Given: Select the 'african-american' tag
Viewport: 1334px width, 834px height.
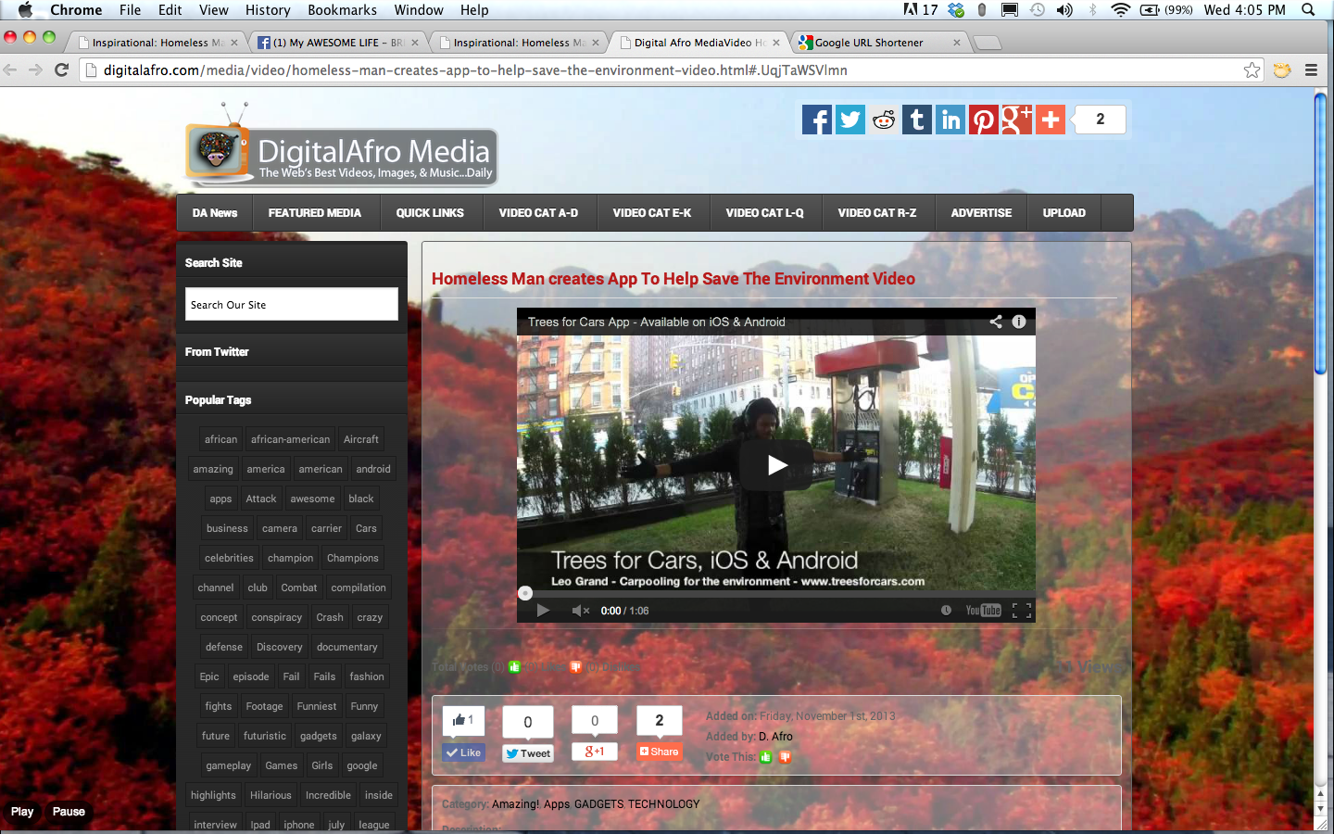Looking at the screenshot, I should 290,439.
